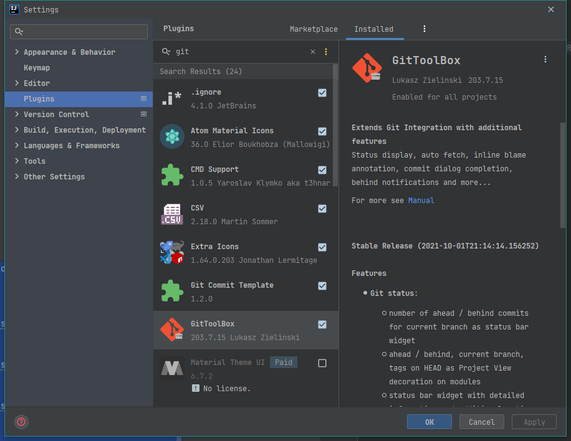Expand the Version Control tree node
The height and width of the screenshot is (441, 571).
[17, 115]
